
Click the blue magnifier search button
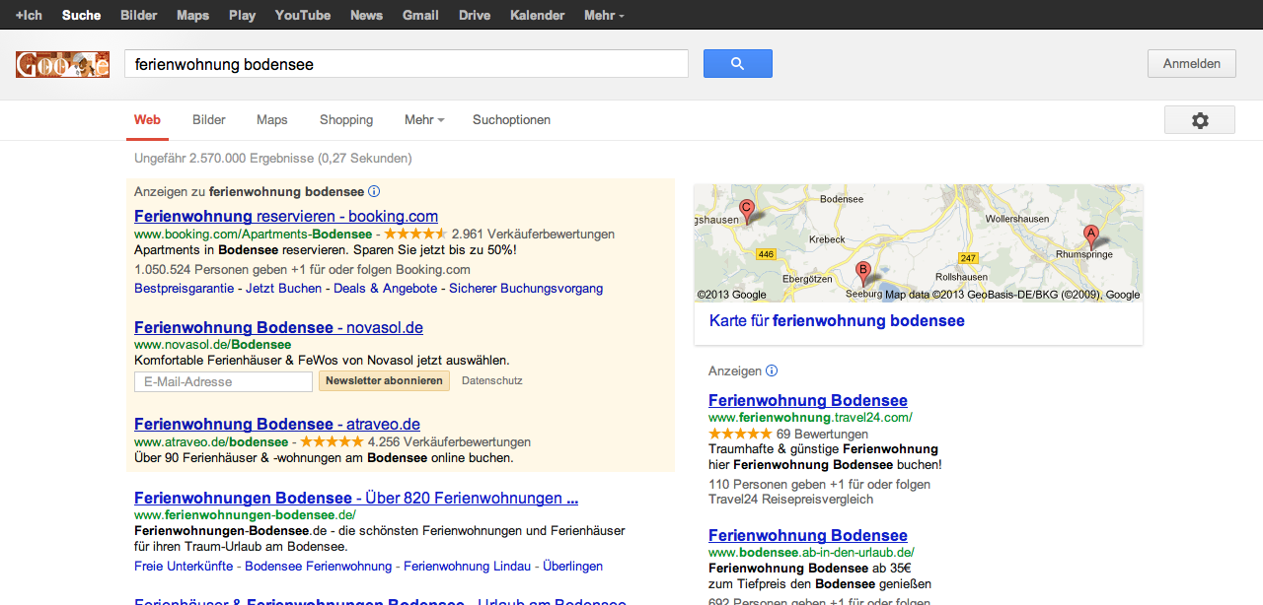pos(737,64)
